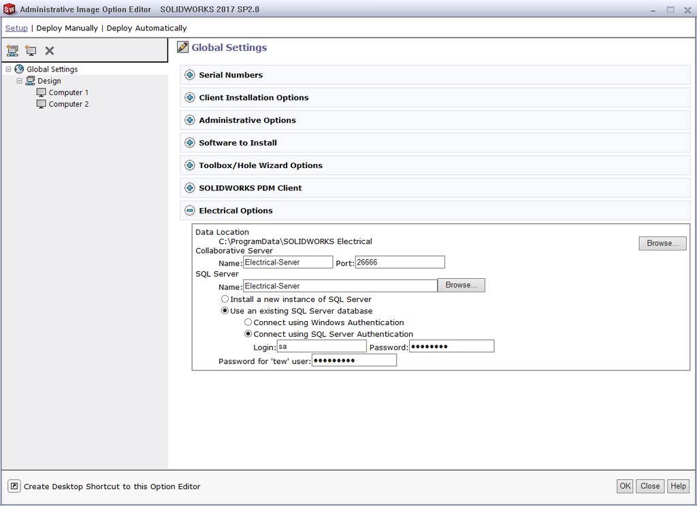Collapse the Electrical Options section

190,211
